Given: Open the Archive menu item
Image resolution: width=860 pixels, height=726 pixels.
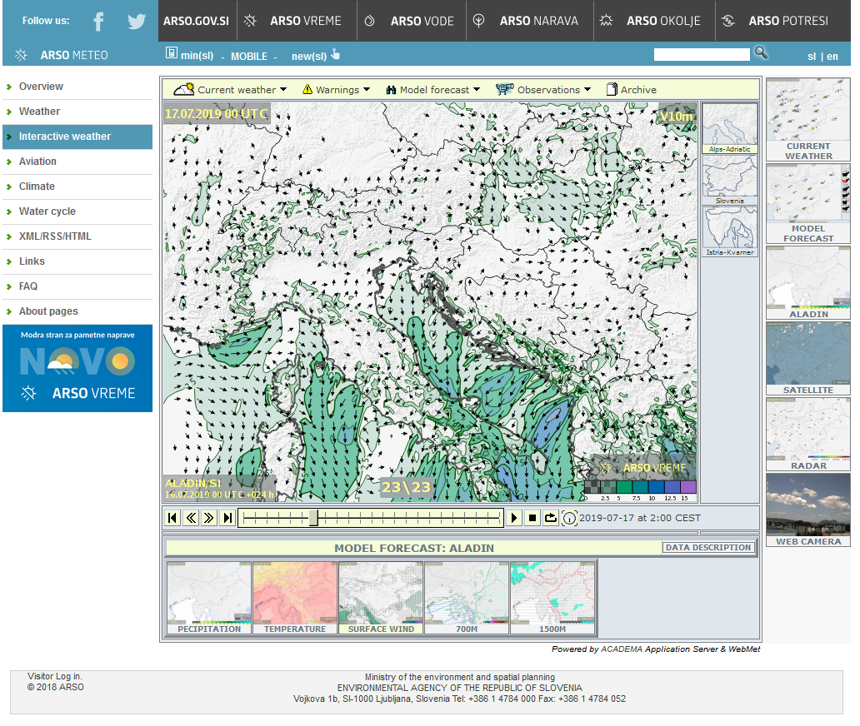Looking at the screenshot, I should point(632,89).
